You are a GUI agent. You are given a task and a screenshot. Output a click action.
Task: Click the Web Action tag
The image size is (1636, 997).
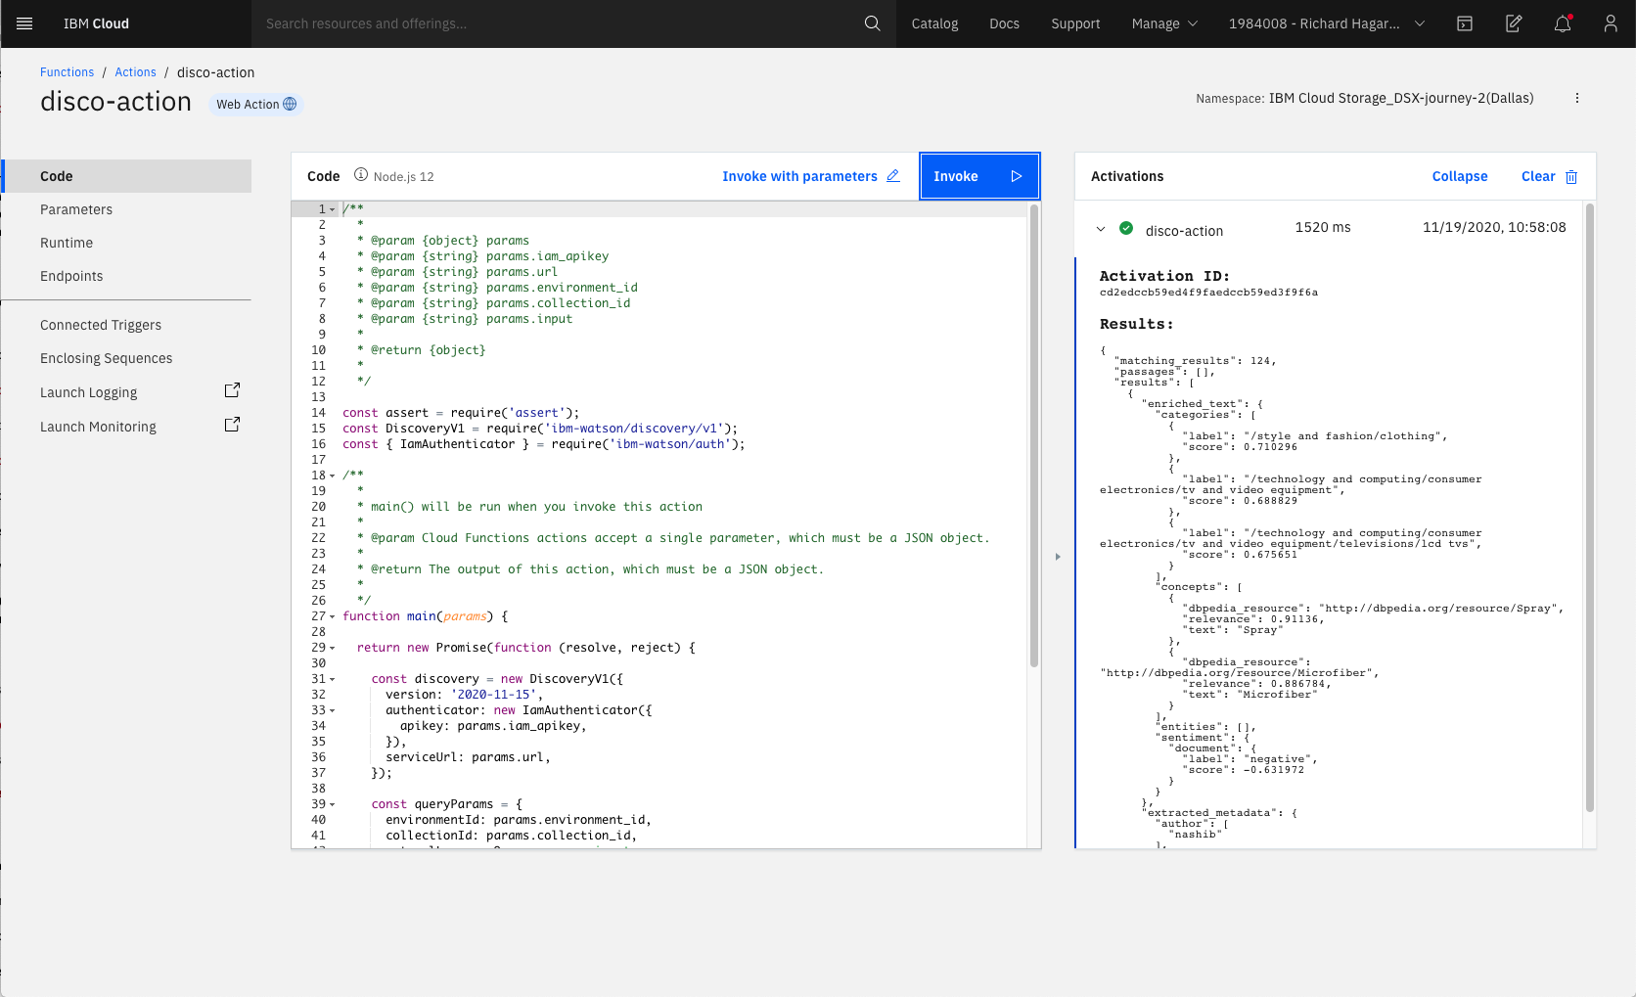coord(255,104)
